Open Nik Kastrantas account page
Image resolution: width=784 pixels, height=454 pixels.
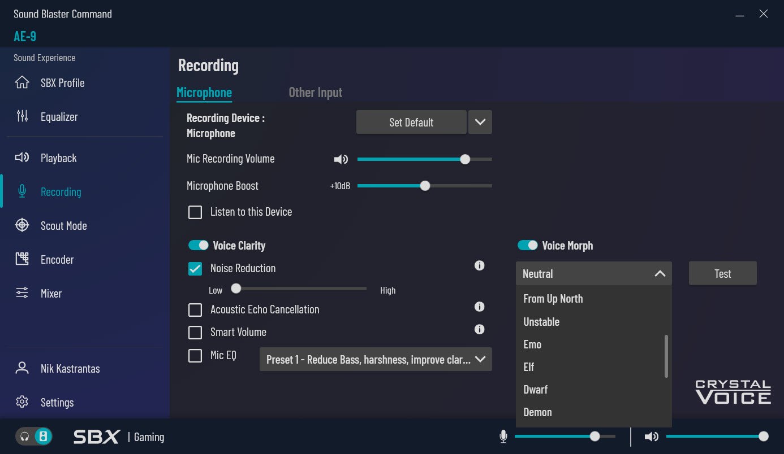(x=70, y=368)
